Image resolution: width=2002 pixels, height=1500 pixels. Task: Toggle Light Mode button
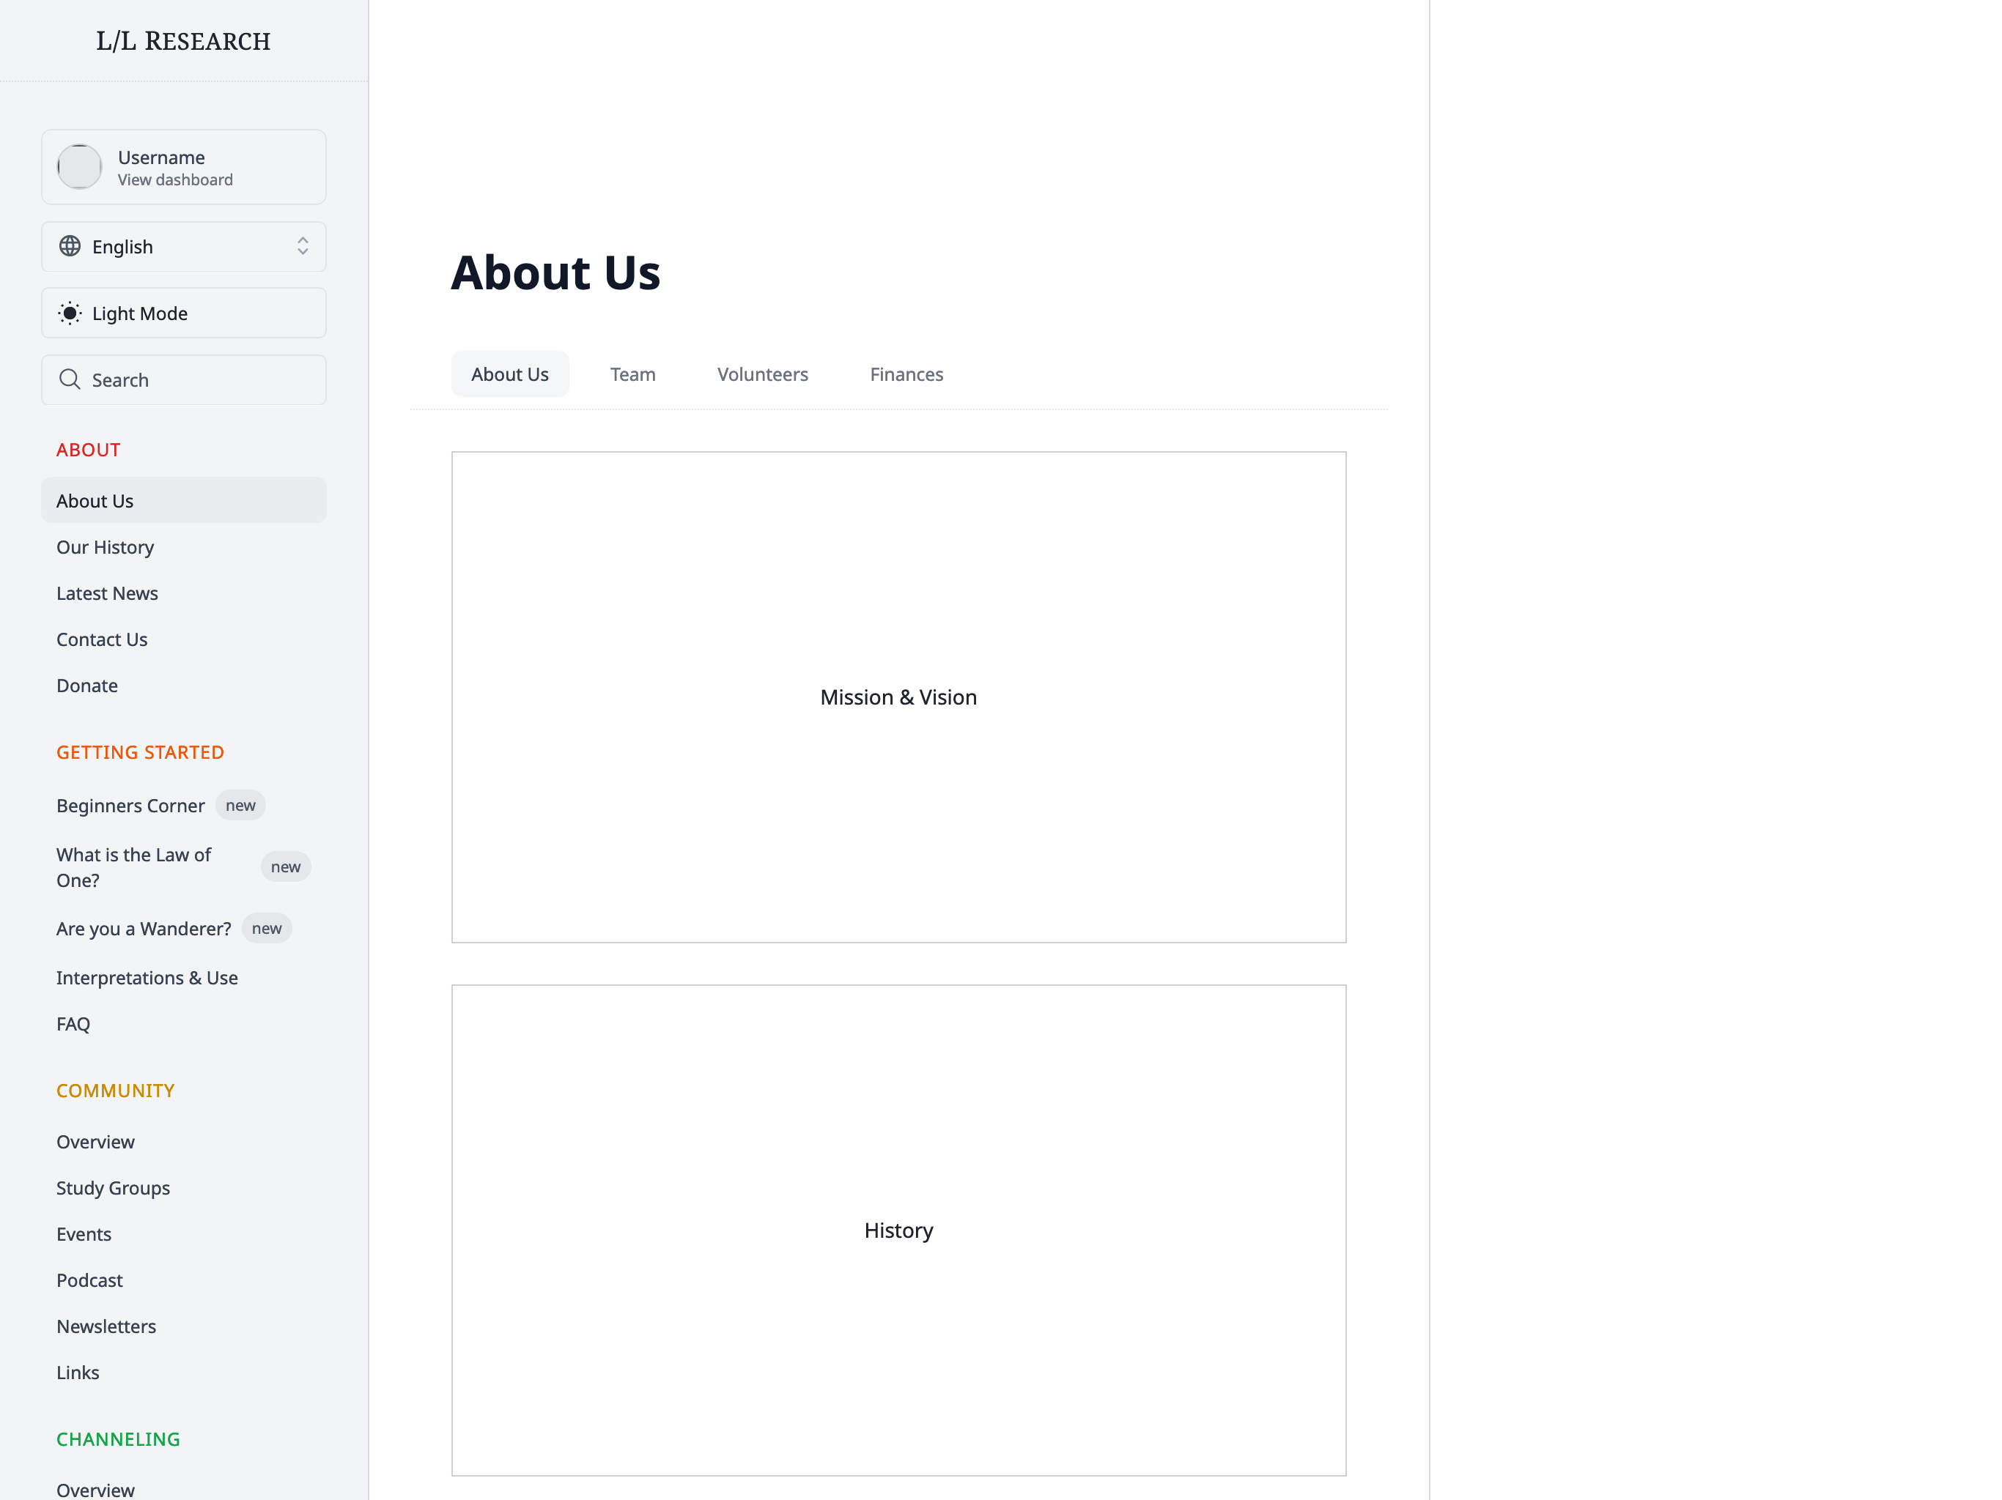[x=184, y=313]
